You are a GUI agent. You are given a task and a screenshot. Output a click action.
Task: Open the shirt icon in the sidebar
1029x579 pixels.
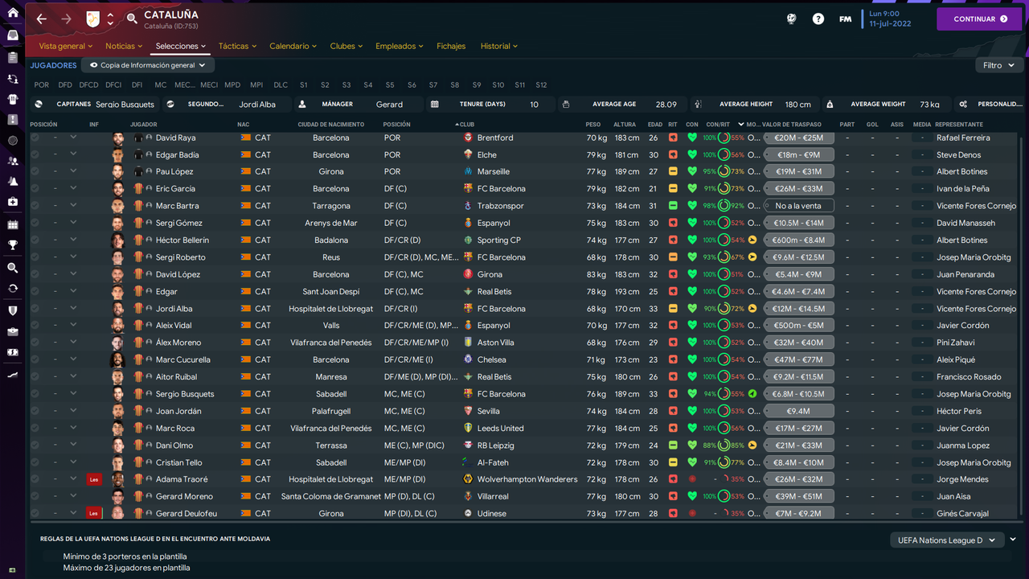click(12, 100)
